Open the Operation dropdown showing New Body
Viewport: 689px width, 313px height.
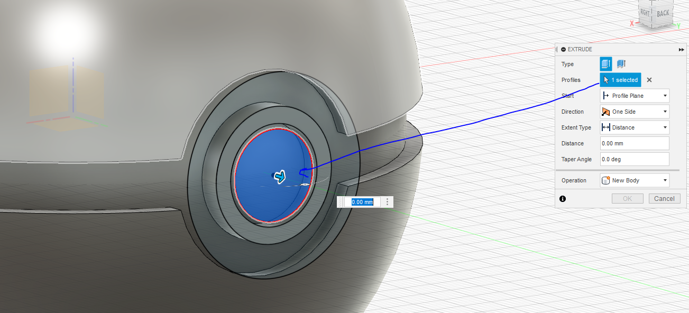[x=635, y=180]
